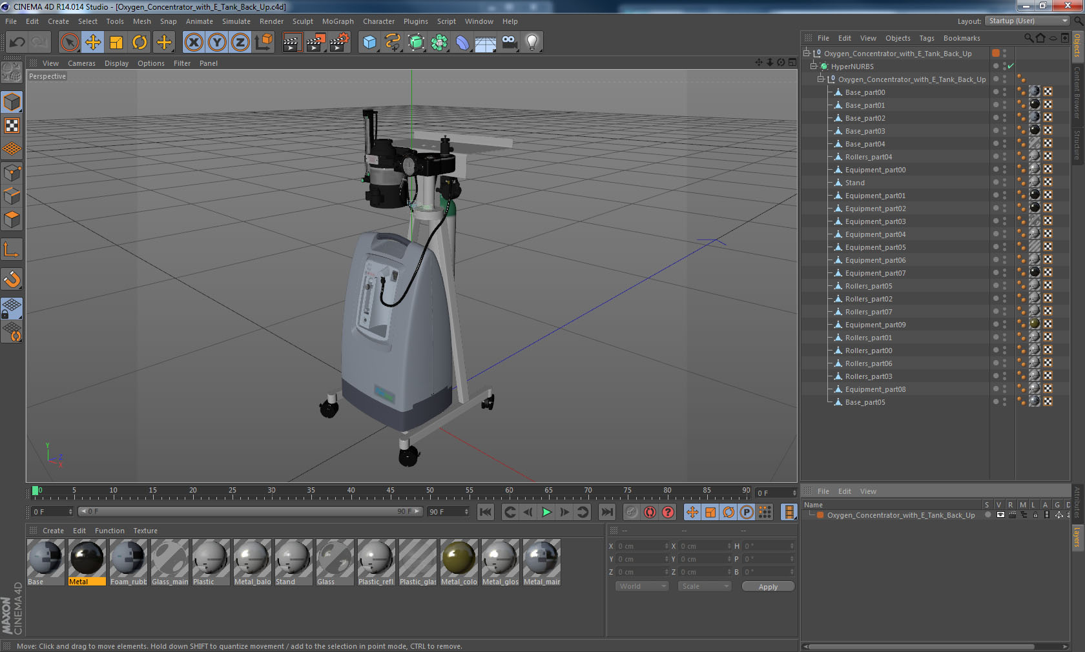1085x652 pixels.
Task: Open the Scale mode dropdown
Action: (705, 586)
